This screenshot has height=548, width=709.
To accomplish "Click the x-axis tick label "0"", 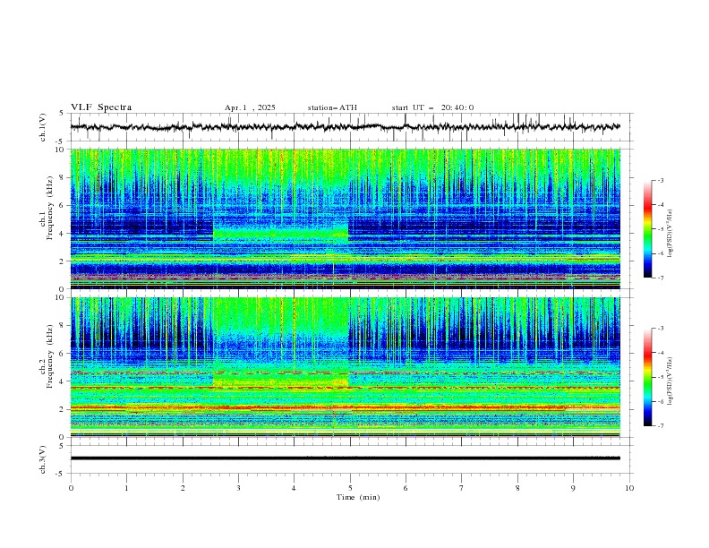I will [x=71, y=488].
